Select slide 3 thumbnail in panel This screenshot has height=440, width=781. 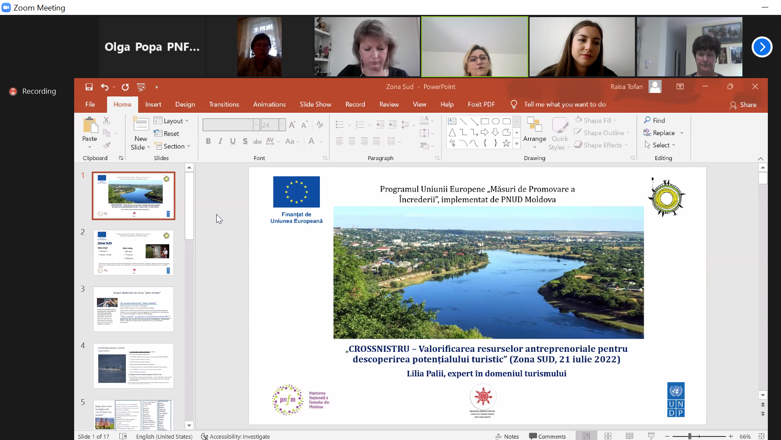click(133, 309)
